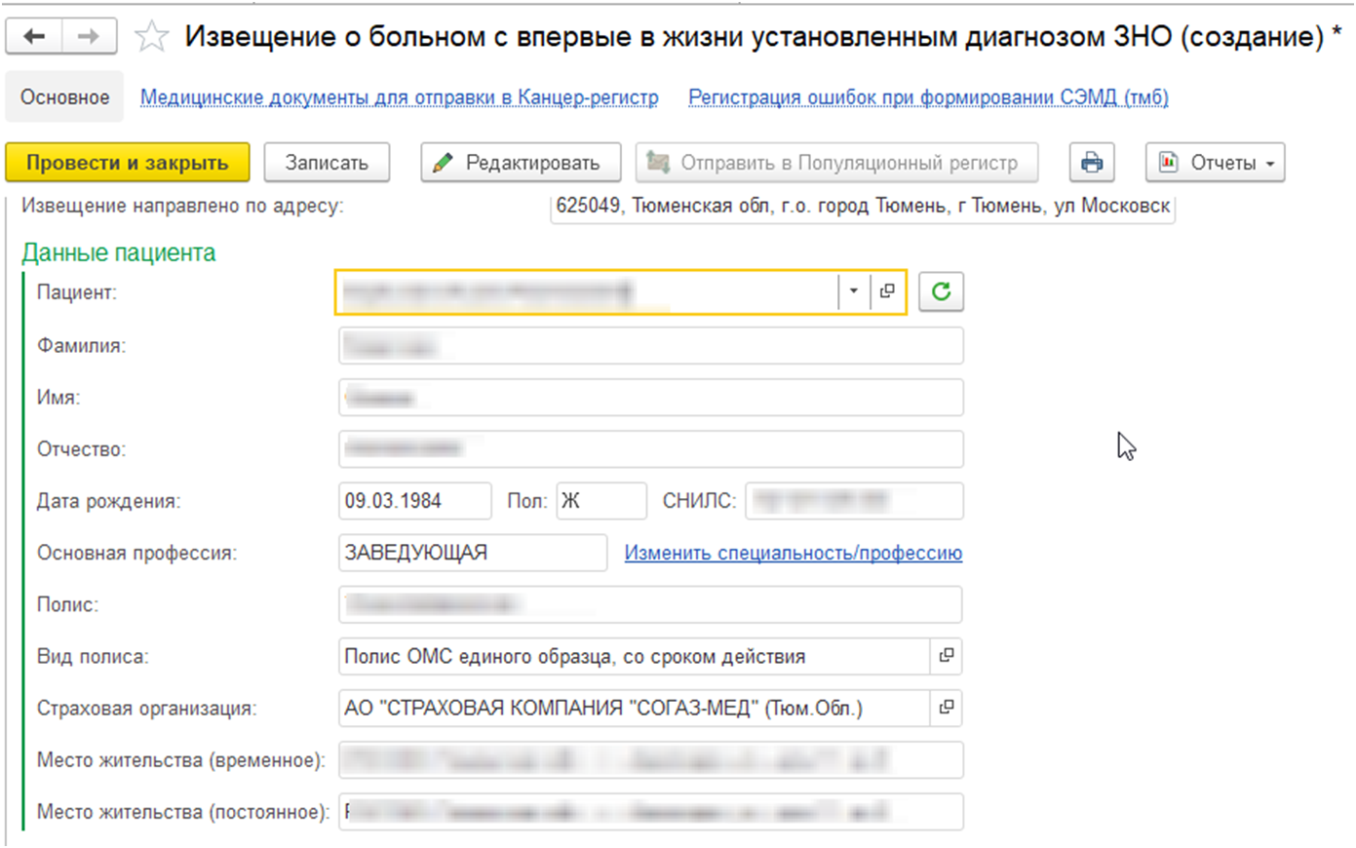Click Изменить специальность/профессию link
Image resolution: width=1356 pixels, height=848 pixels.
click(x=793, y=553)
